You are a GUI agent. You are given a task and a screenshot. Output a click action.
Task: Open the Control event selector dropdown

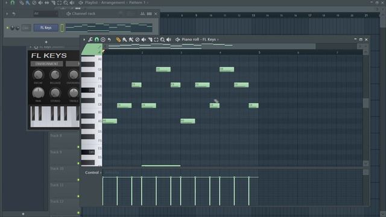[x=93, y=172]
